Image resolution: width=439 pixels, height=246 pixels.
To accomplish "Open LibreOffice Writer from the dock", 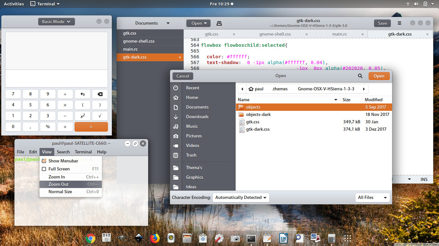I will [x=283, y=238].
